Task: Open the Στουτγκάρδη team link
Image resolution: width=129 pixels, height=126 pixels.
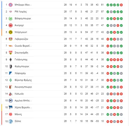Action: 21,53
